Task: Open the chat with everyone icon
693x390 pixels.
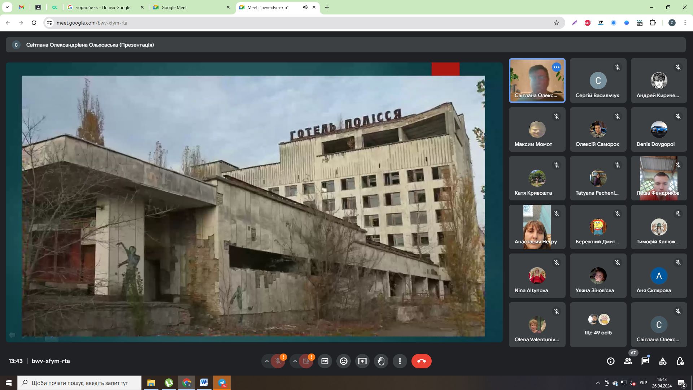Action: click(x=645, y=361)
